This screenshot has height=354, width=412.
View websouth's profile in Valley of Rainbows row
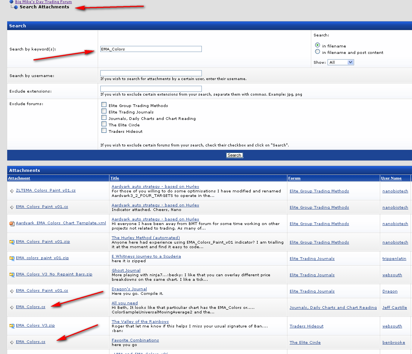(392, 326)
